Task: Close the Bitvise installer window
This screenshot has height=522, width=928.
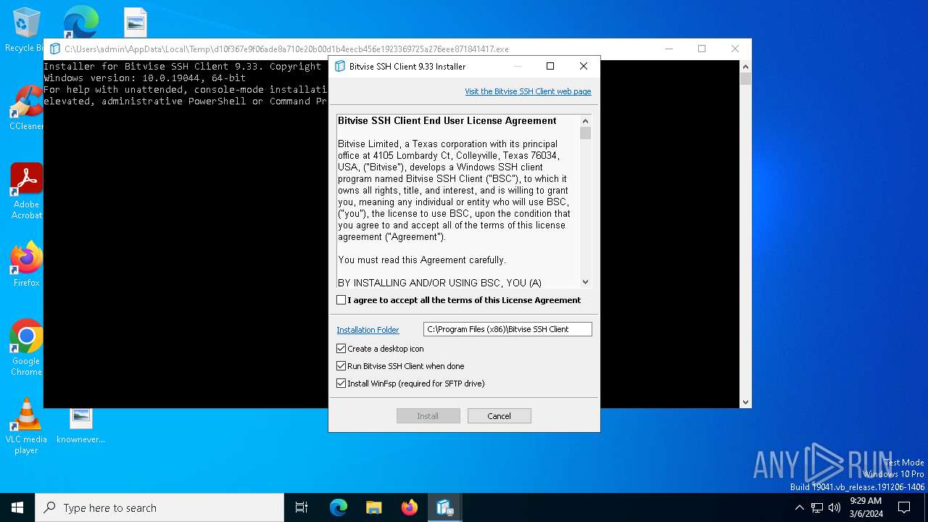Action: [x=584, y=66]
